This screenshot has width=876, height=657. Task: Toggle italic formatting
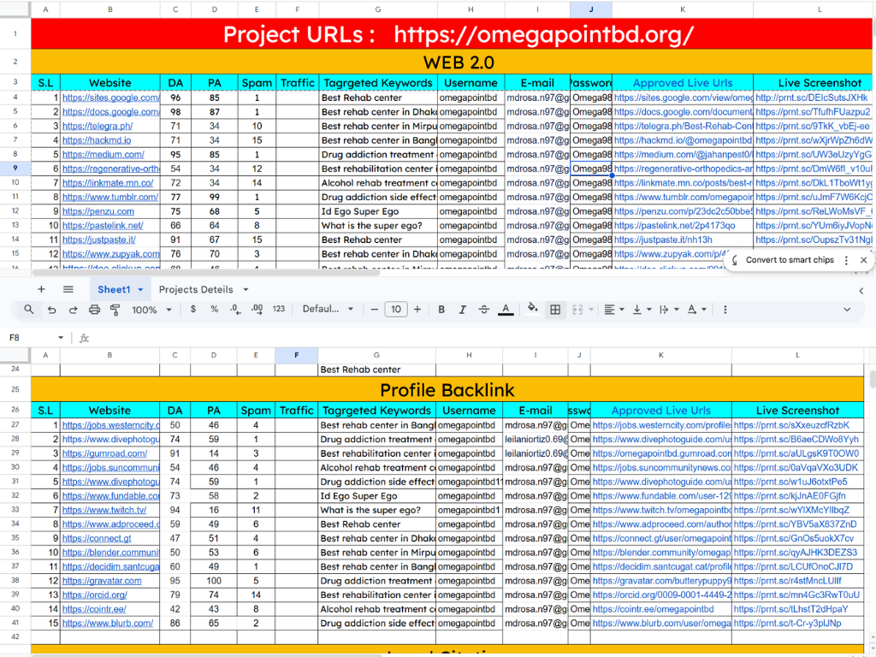tap(462, 310)
